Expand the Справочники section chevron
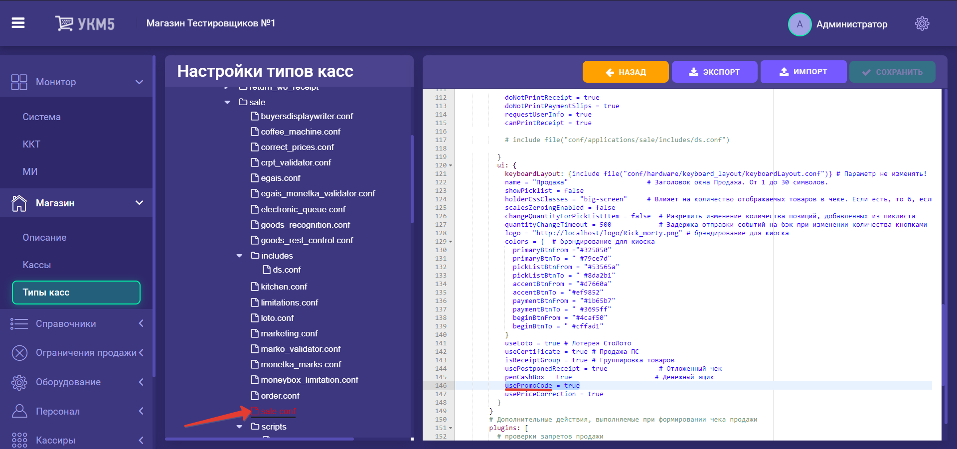The width and height of the screenshot is (957, 449). [x=141, y=323]
